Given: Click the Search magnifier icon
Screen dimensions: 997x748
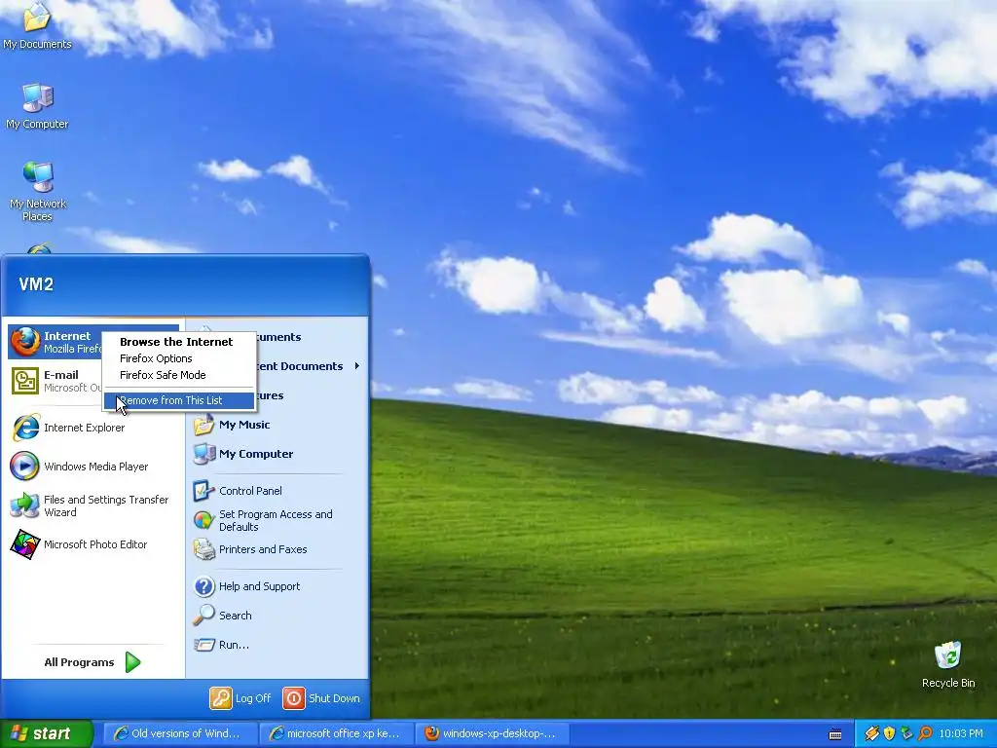Looking at the screenshot, I should [204, 616].
